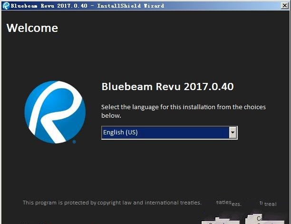Open the language dropdown arrow
The height and width of the screenshot is (224, 291).
[233, 132]
